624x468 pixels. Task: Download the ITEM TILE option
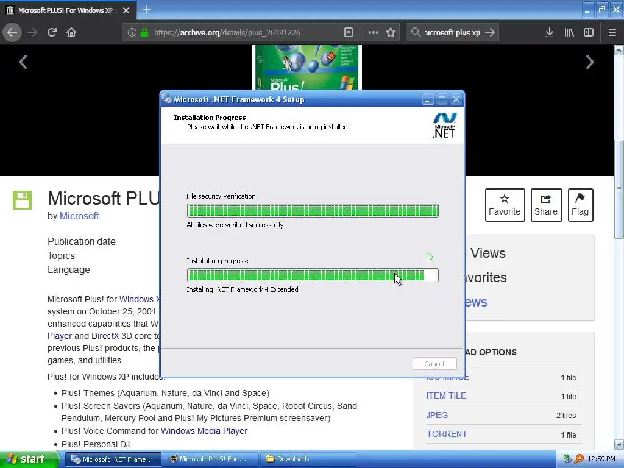point(445,395)
